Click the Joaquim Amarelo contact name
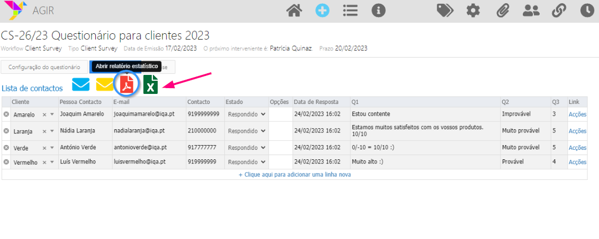 point(81,114)
